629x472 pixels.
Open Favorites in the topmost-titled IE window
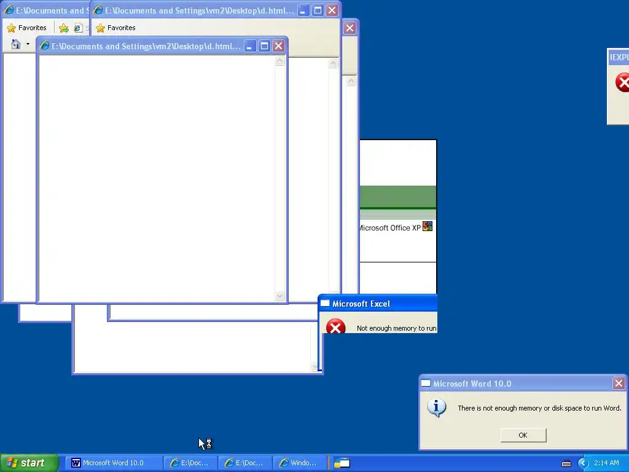115,28
